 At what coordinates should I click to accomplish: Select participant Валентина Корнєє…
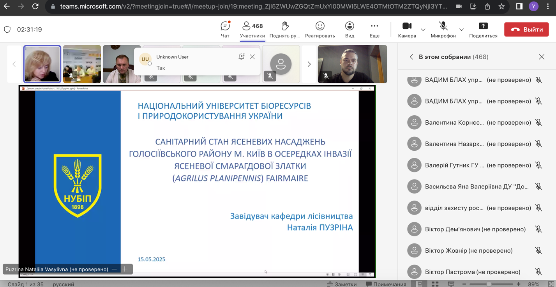(x=475, y=123)
